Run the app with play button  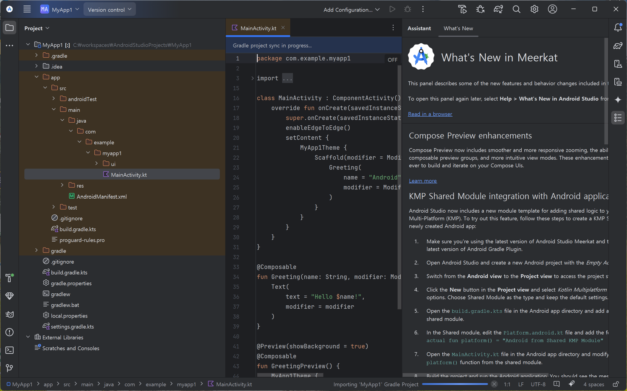(392, 9)
